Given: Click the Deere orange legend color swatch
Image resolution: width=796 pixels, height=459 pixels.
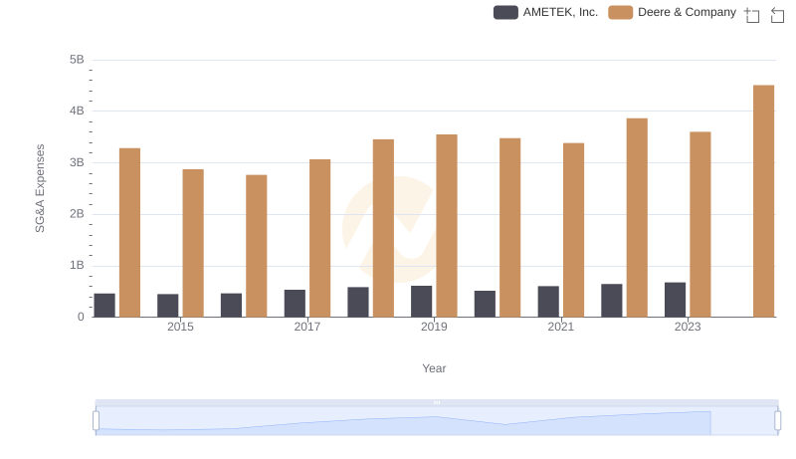Looking at the screenshot, I should point(620,12).
